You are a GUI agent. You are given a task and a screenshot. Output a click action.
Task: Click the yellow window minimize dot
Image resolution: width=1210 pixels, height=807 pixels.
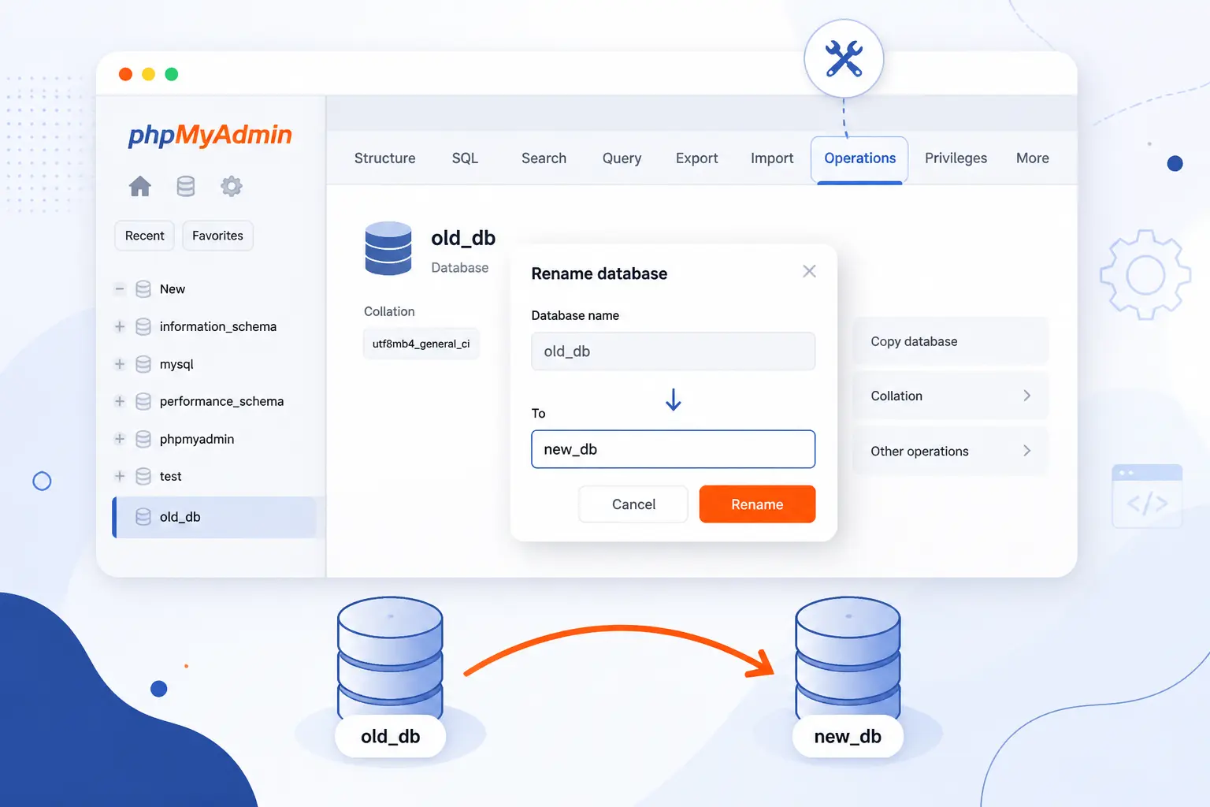tap(148, 74)
